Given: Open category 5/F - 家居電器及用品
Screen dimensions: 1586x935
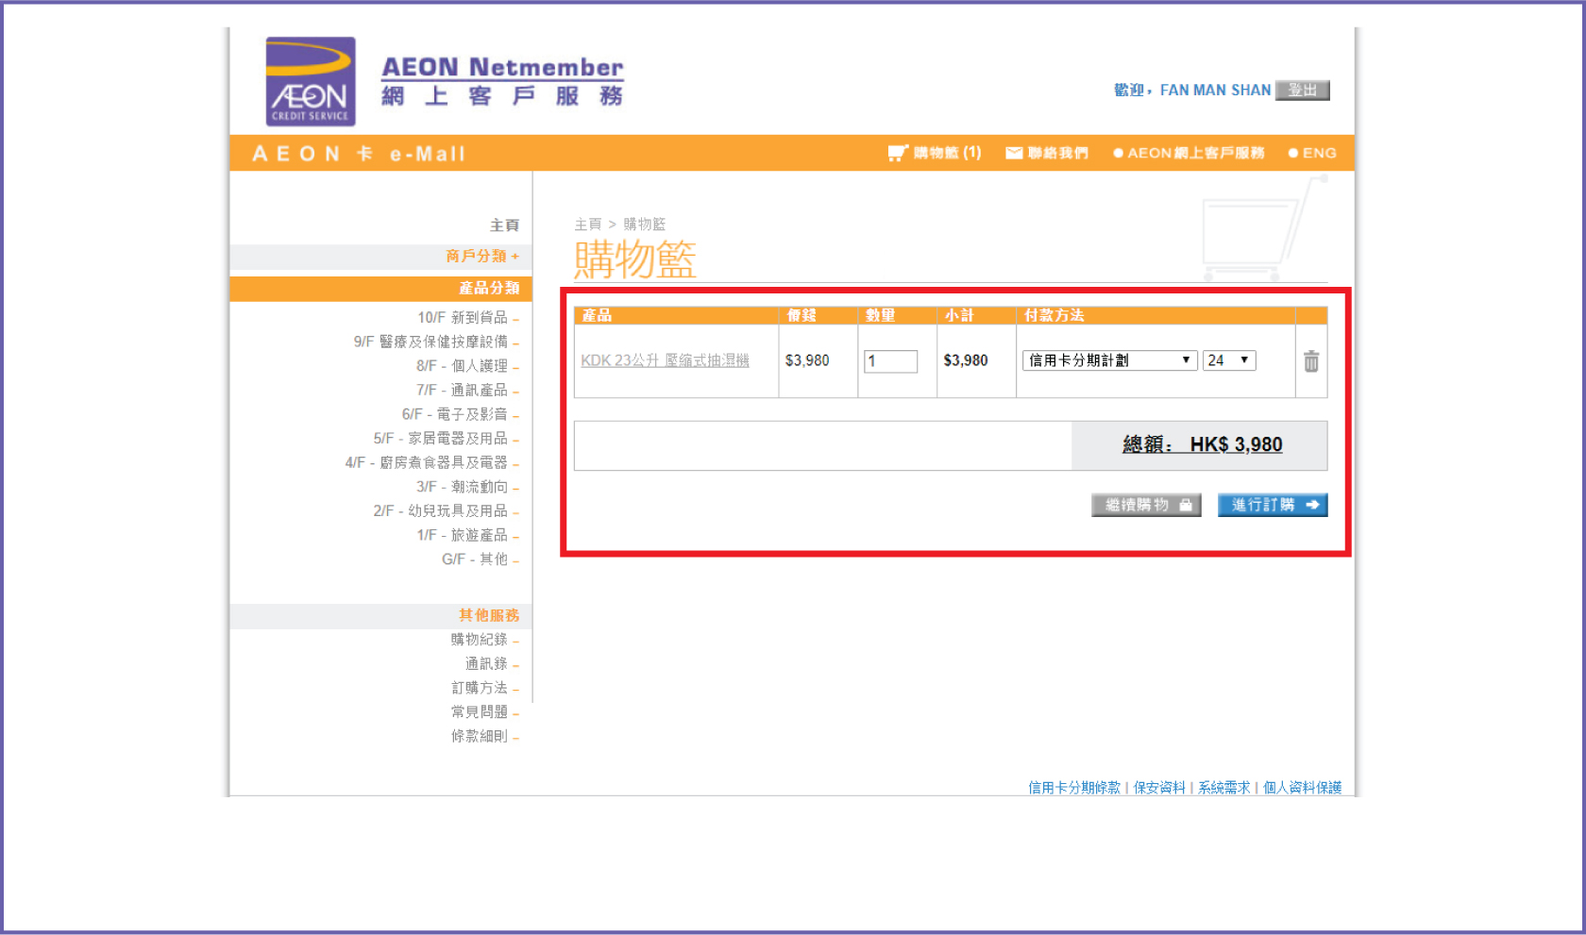Looking at the screenshot, I should 440,439.
